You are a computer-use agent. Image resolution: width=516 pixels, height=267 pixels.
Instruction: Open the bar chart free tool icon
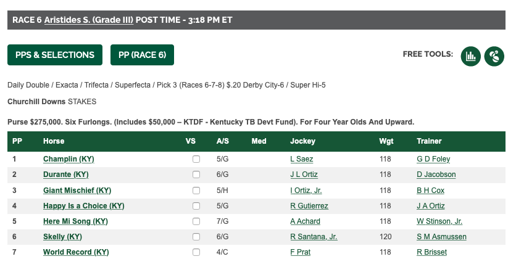pos(470,56)
